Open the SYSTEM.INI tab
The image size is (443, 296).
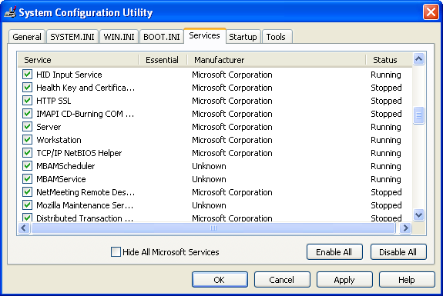tap(72, 37)
